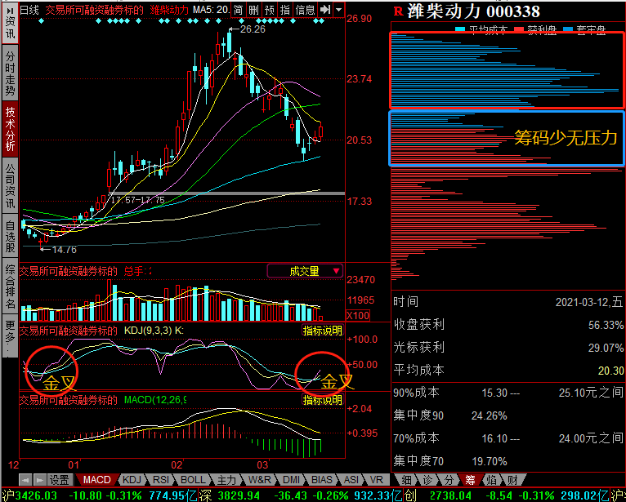This screenshot has width=626, height=502.
Task: Click the 日线 period label
Action: pos(29,10)
